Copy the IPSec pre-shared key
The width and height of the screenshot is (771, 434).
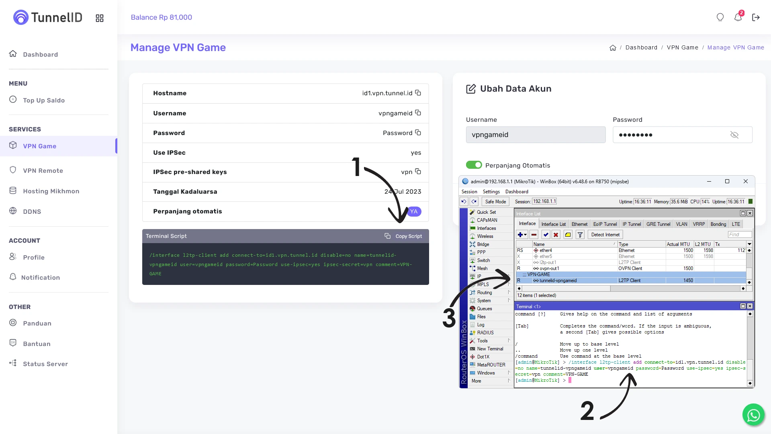tap(418, 172)
